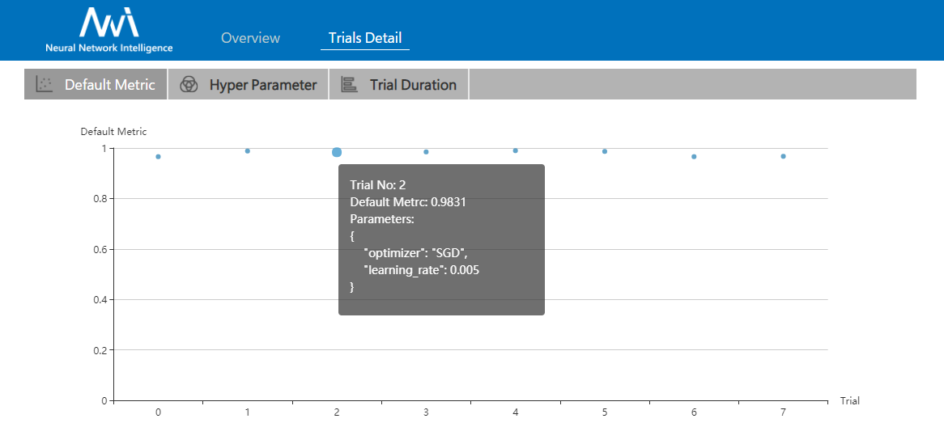Open the Trial Duration tab label
This screenshot has height=444, width=944.
click(x=413, y=85)
